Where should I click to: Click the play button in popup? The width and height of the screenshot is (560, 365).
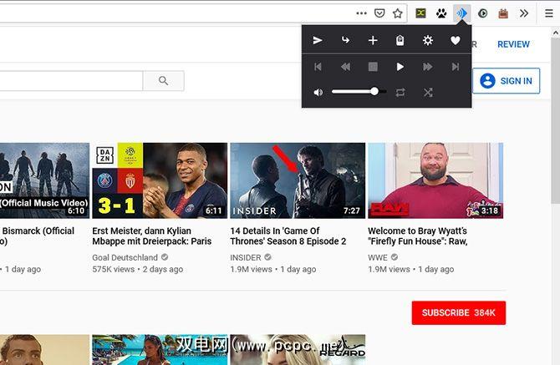(400, 67)
